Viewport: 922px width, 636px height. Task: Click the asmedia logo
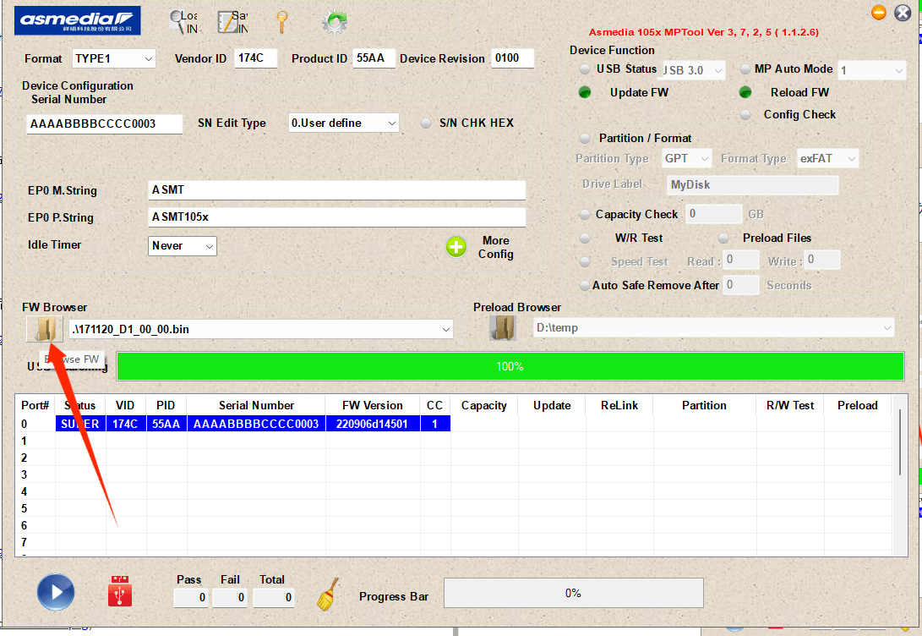point(77,20)
